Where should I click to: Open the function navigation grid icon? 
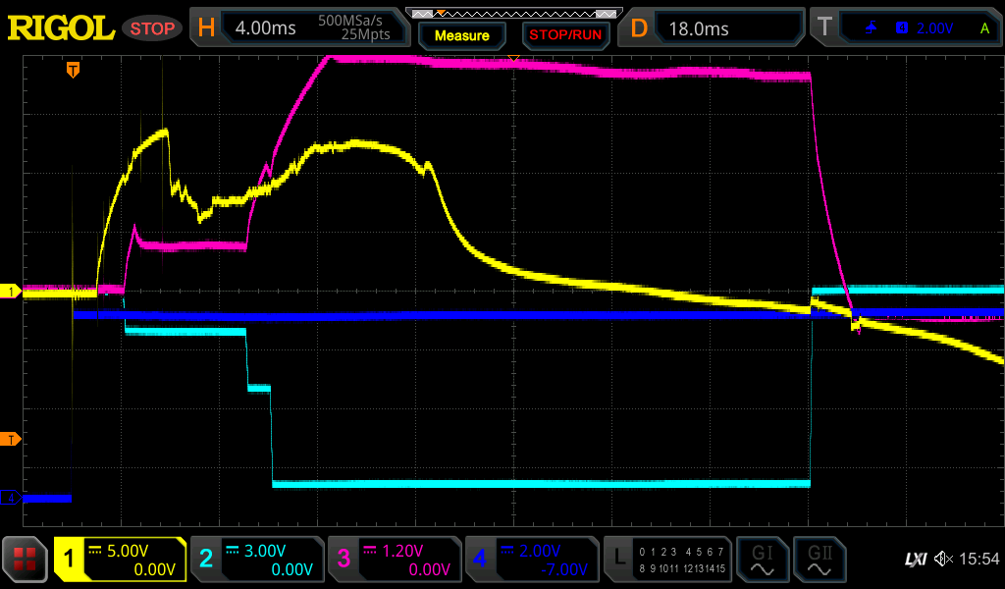coord(26,560)
